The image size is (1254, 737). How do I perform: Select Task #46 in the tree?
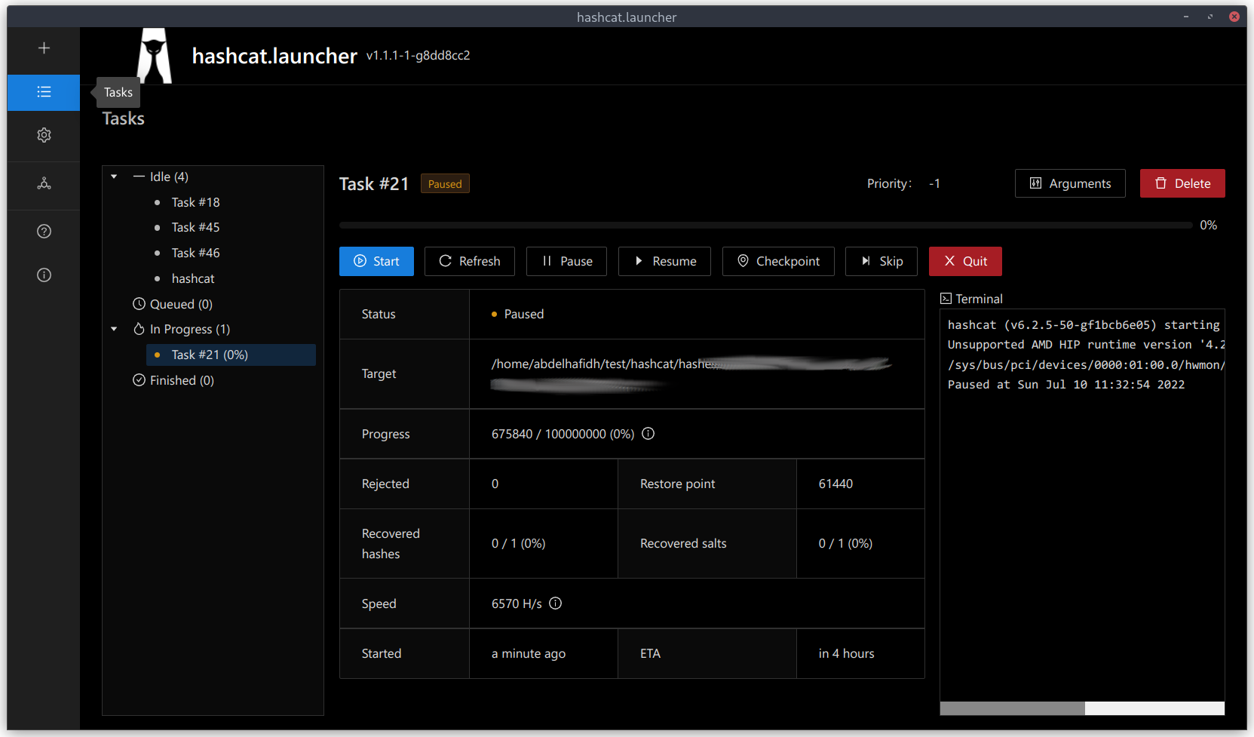click(195, 253)
